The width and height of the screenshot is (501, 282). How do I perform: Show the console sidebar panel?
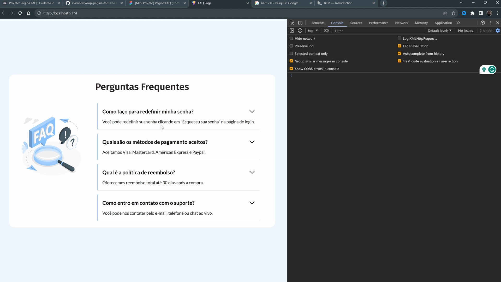tap(292, 31)
